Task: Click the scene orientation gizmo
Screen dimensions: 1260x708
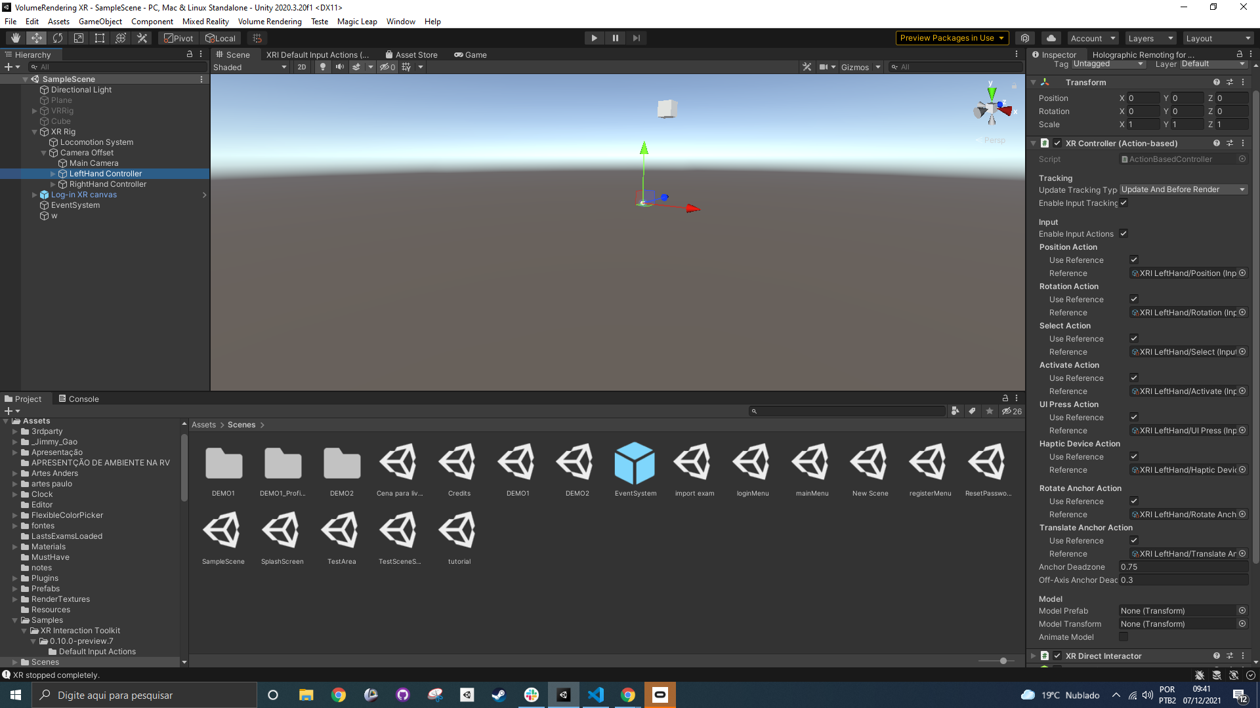Action: [992, 109]
